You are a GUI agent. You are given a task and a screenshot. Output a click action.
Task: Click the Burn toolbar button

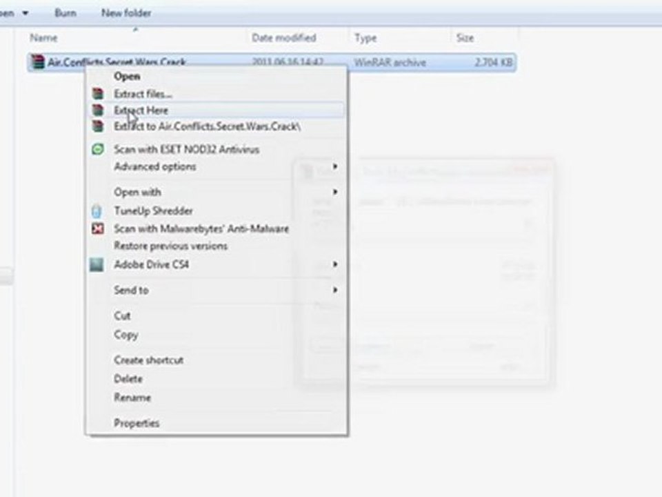coord(66,13)
